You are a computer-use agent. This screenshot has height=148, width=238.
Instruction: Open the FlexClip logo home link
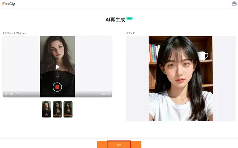point(8,4)
